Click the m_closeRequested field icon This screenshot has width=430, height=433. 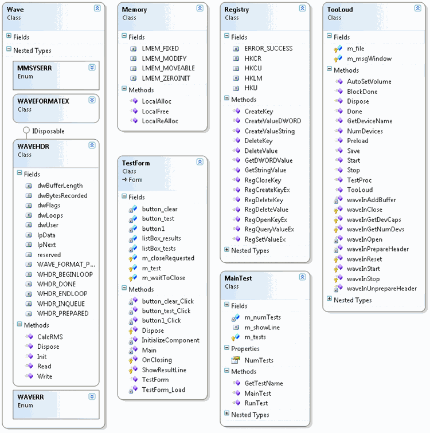pyautogui.click(x=133, y=258)
